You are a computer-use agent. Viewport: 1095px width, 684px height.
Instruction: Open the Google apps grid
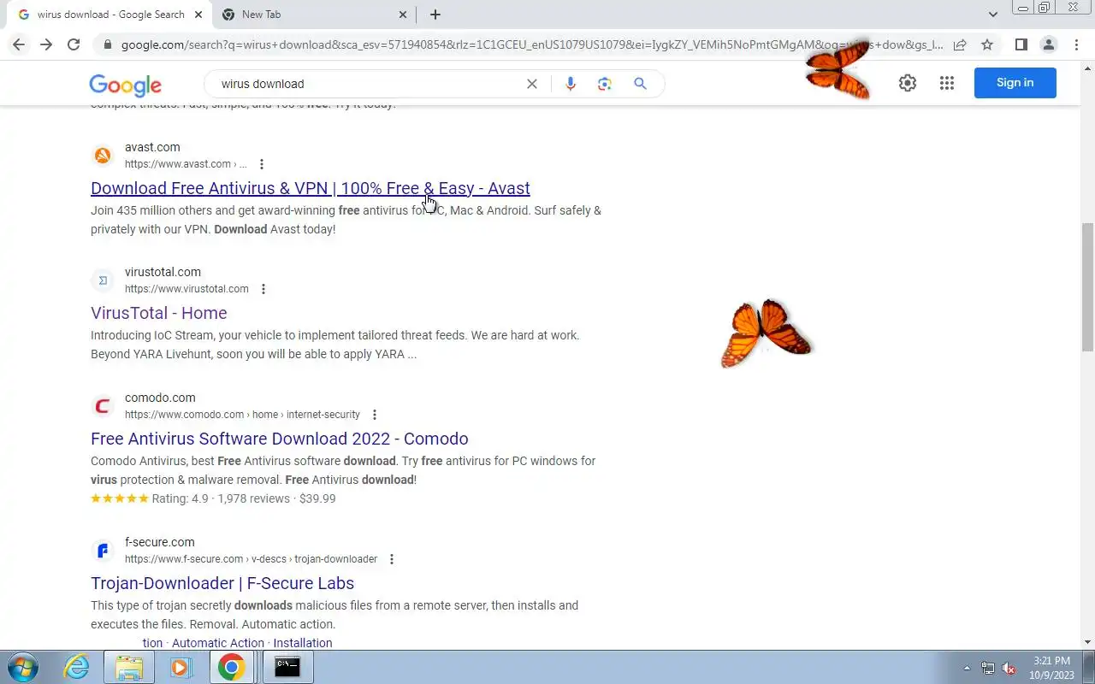(x=946, y=83)
